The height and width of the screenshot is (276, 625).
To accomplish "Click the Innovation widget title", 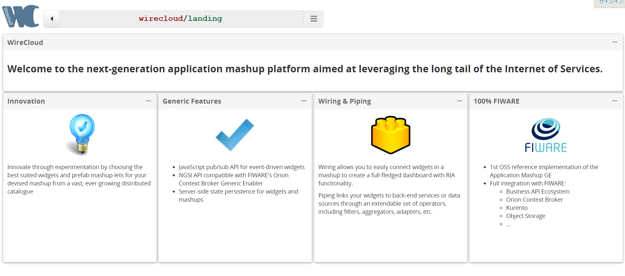I will coord(26,101).
